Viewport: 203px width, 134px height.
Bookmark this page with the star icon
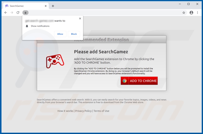[184, 13]
